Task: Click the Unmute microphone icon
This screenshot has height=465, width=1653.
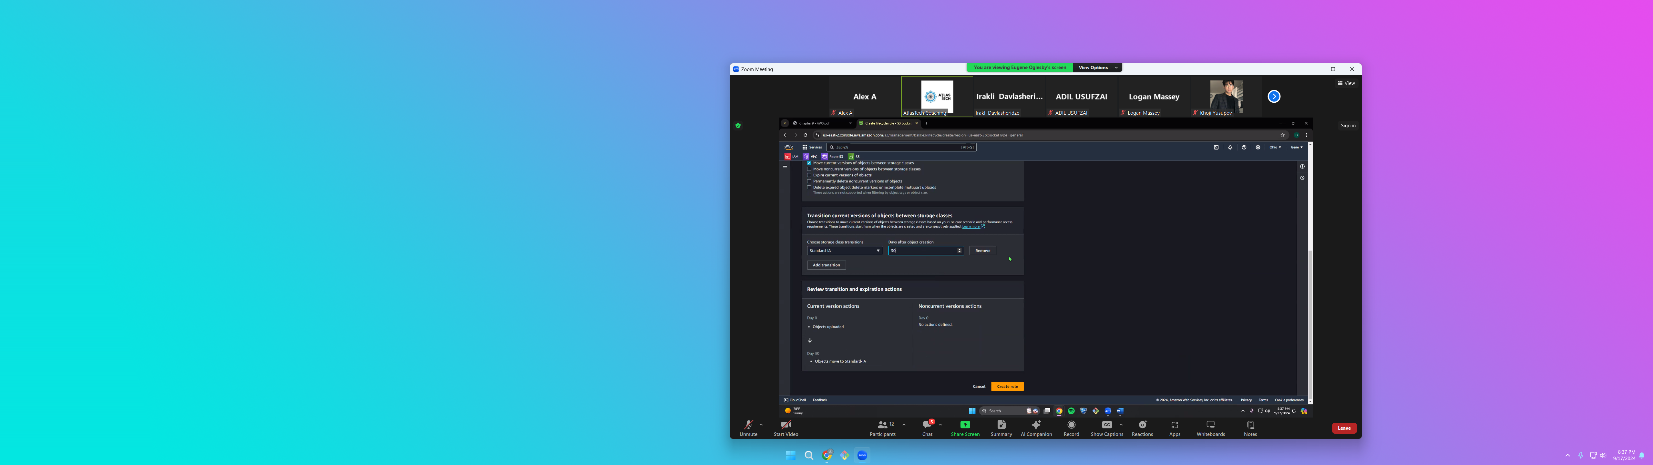Action: (748, 425)
